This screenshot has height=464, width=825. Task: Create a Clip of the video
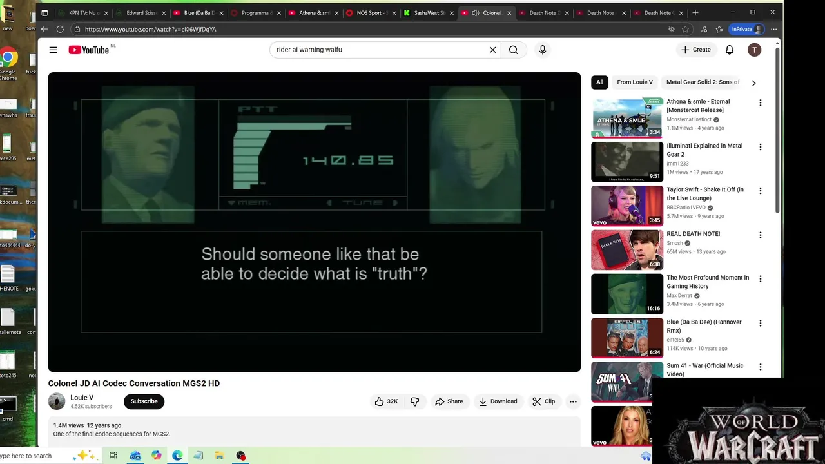tap(543, 401)
